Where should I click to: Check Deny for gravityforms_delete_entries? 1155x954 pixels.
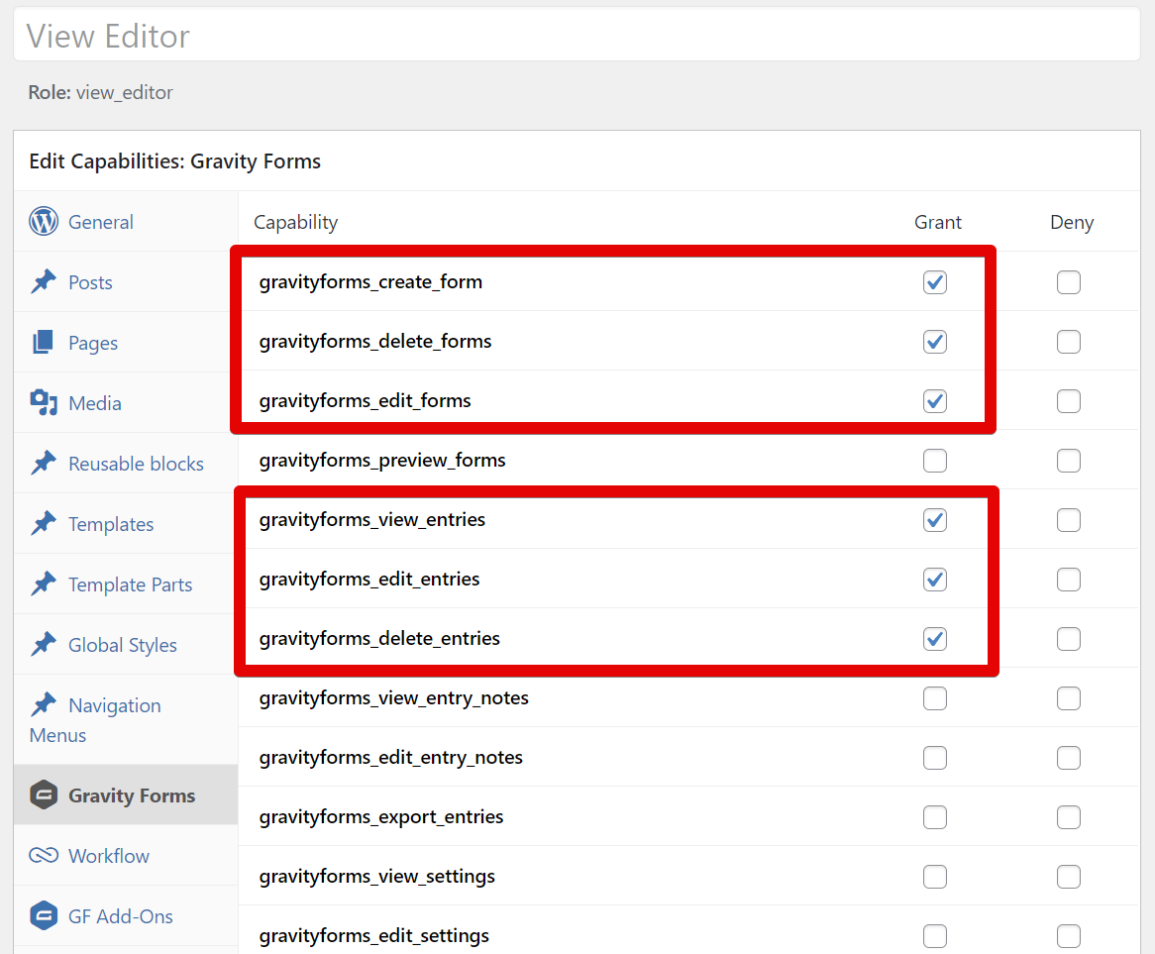(x=1068, y=639)
